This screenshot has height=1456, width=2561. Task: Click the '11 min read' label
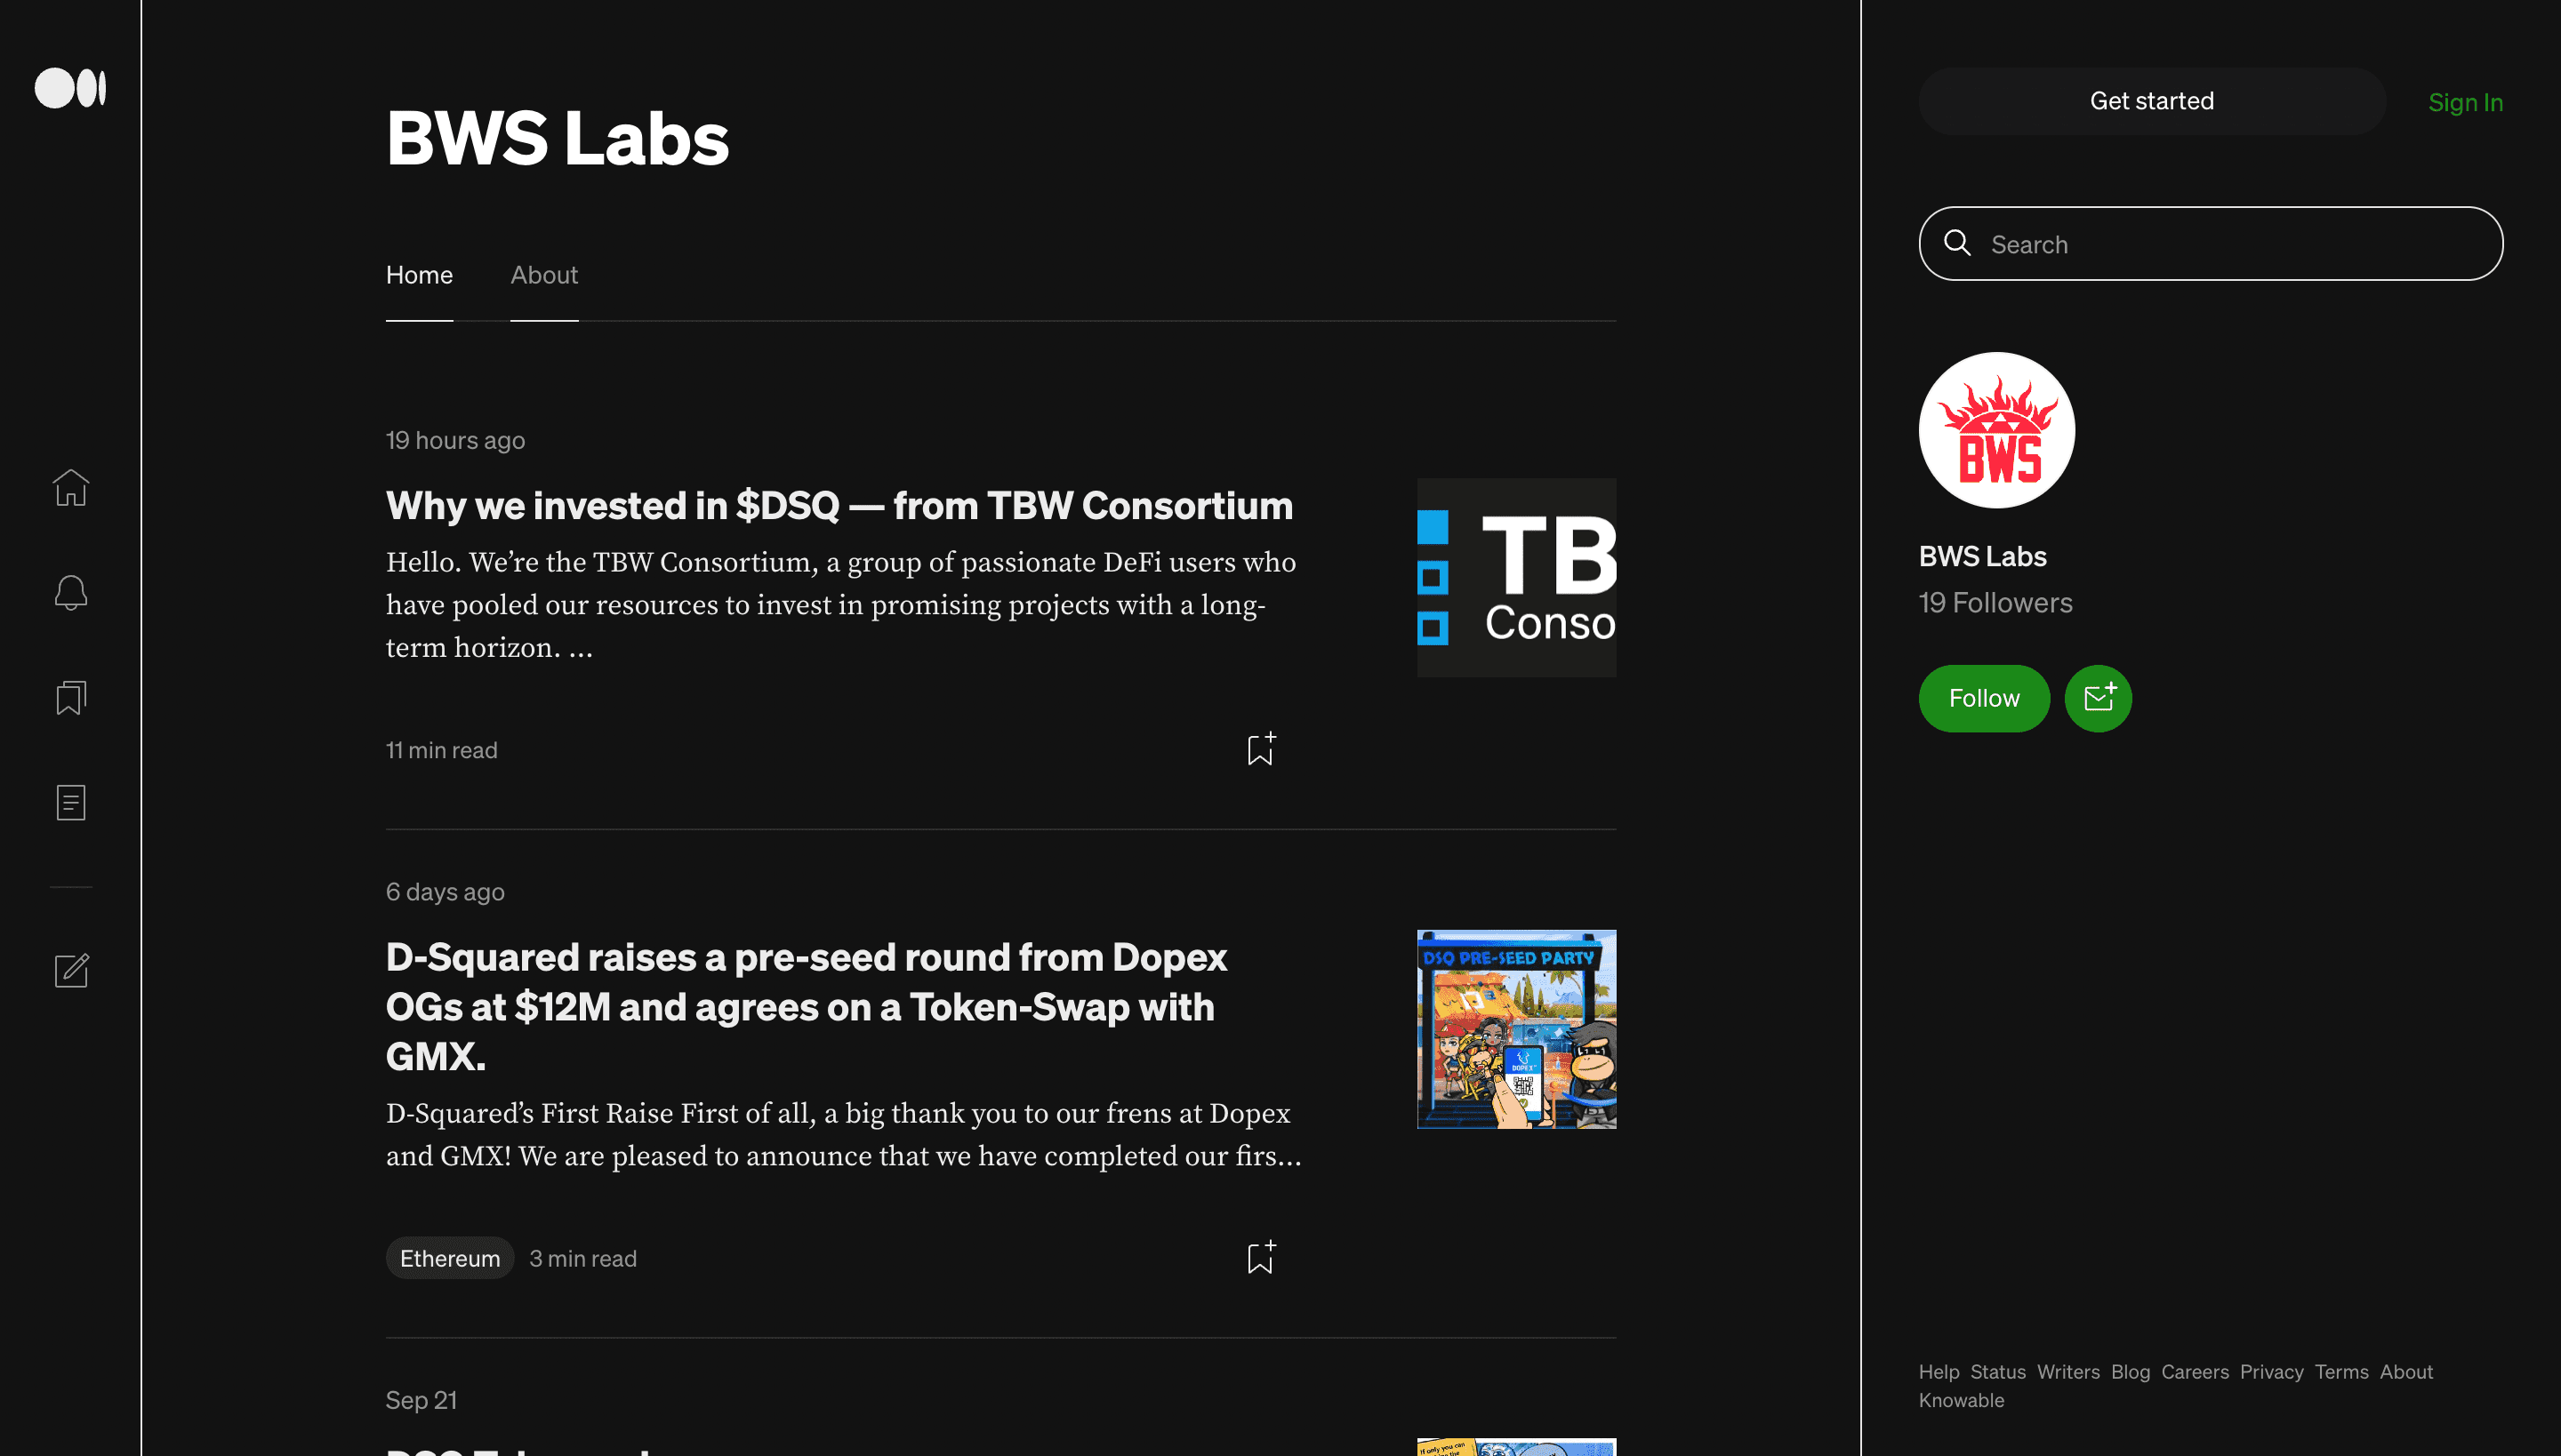(x=441, y=750)
